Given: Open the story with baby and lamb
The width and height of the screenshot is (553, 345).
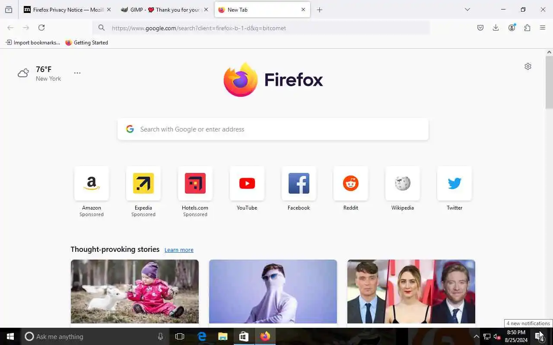Looking at the screenshot, I should [x=135, y=292].
